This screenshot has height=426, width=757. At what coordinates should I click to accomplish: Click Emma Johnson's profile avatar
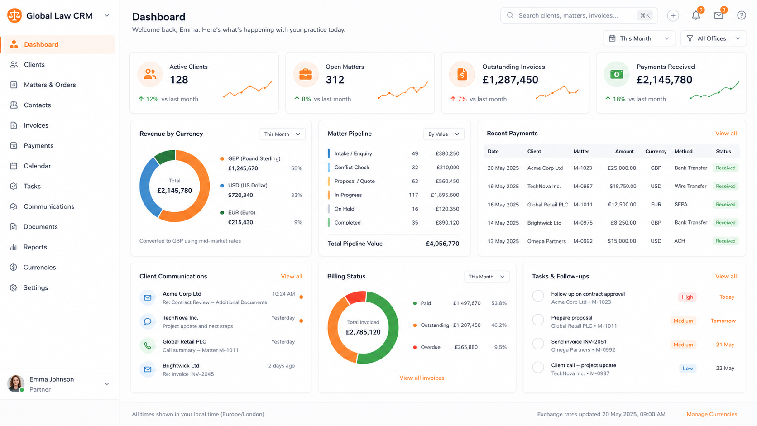16,383
